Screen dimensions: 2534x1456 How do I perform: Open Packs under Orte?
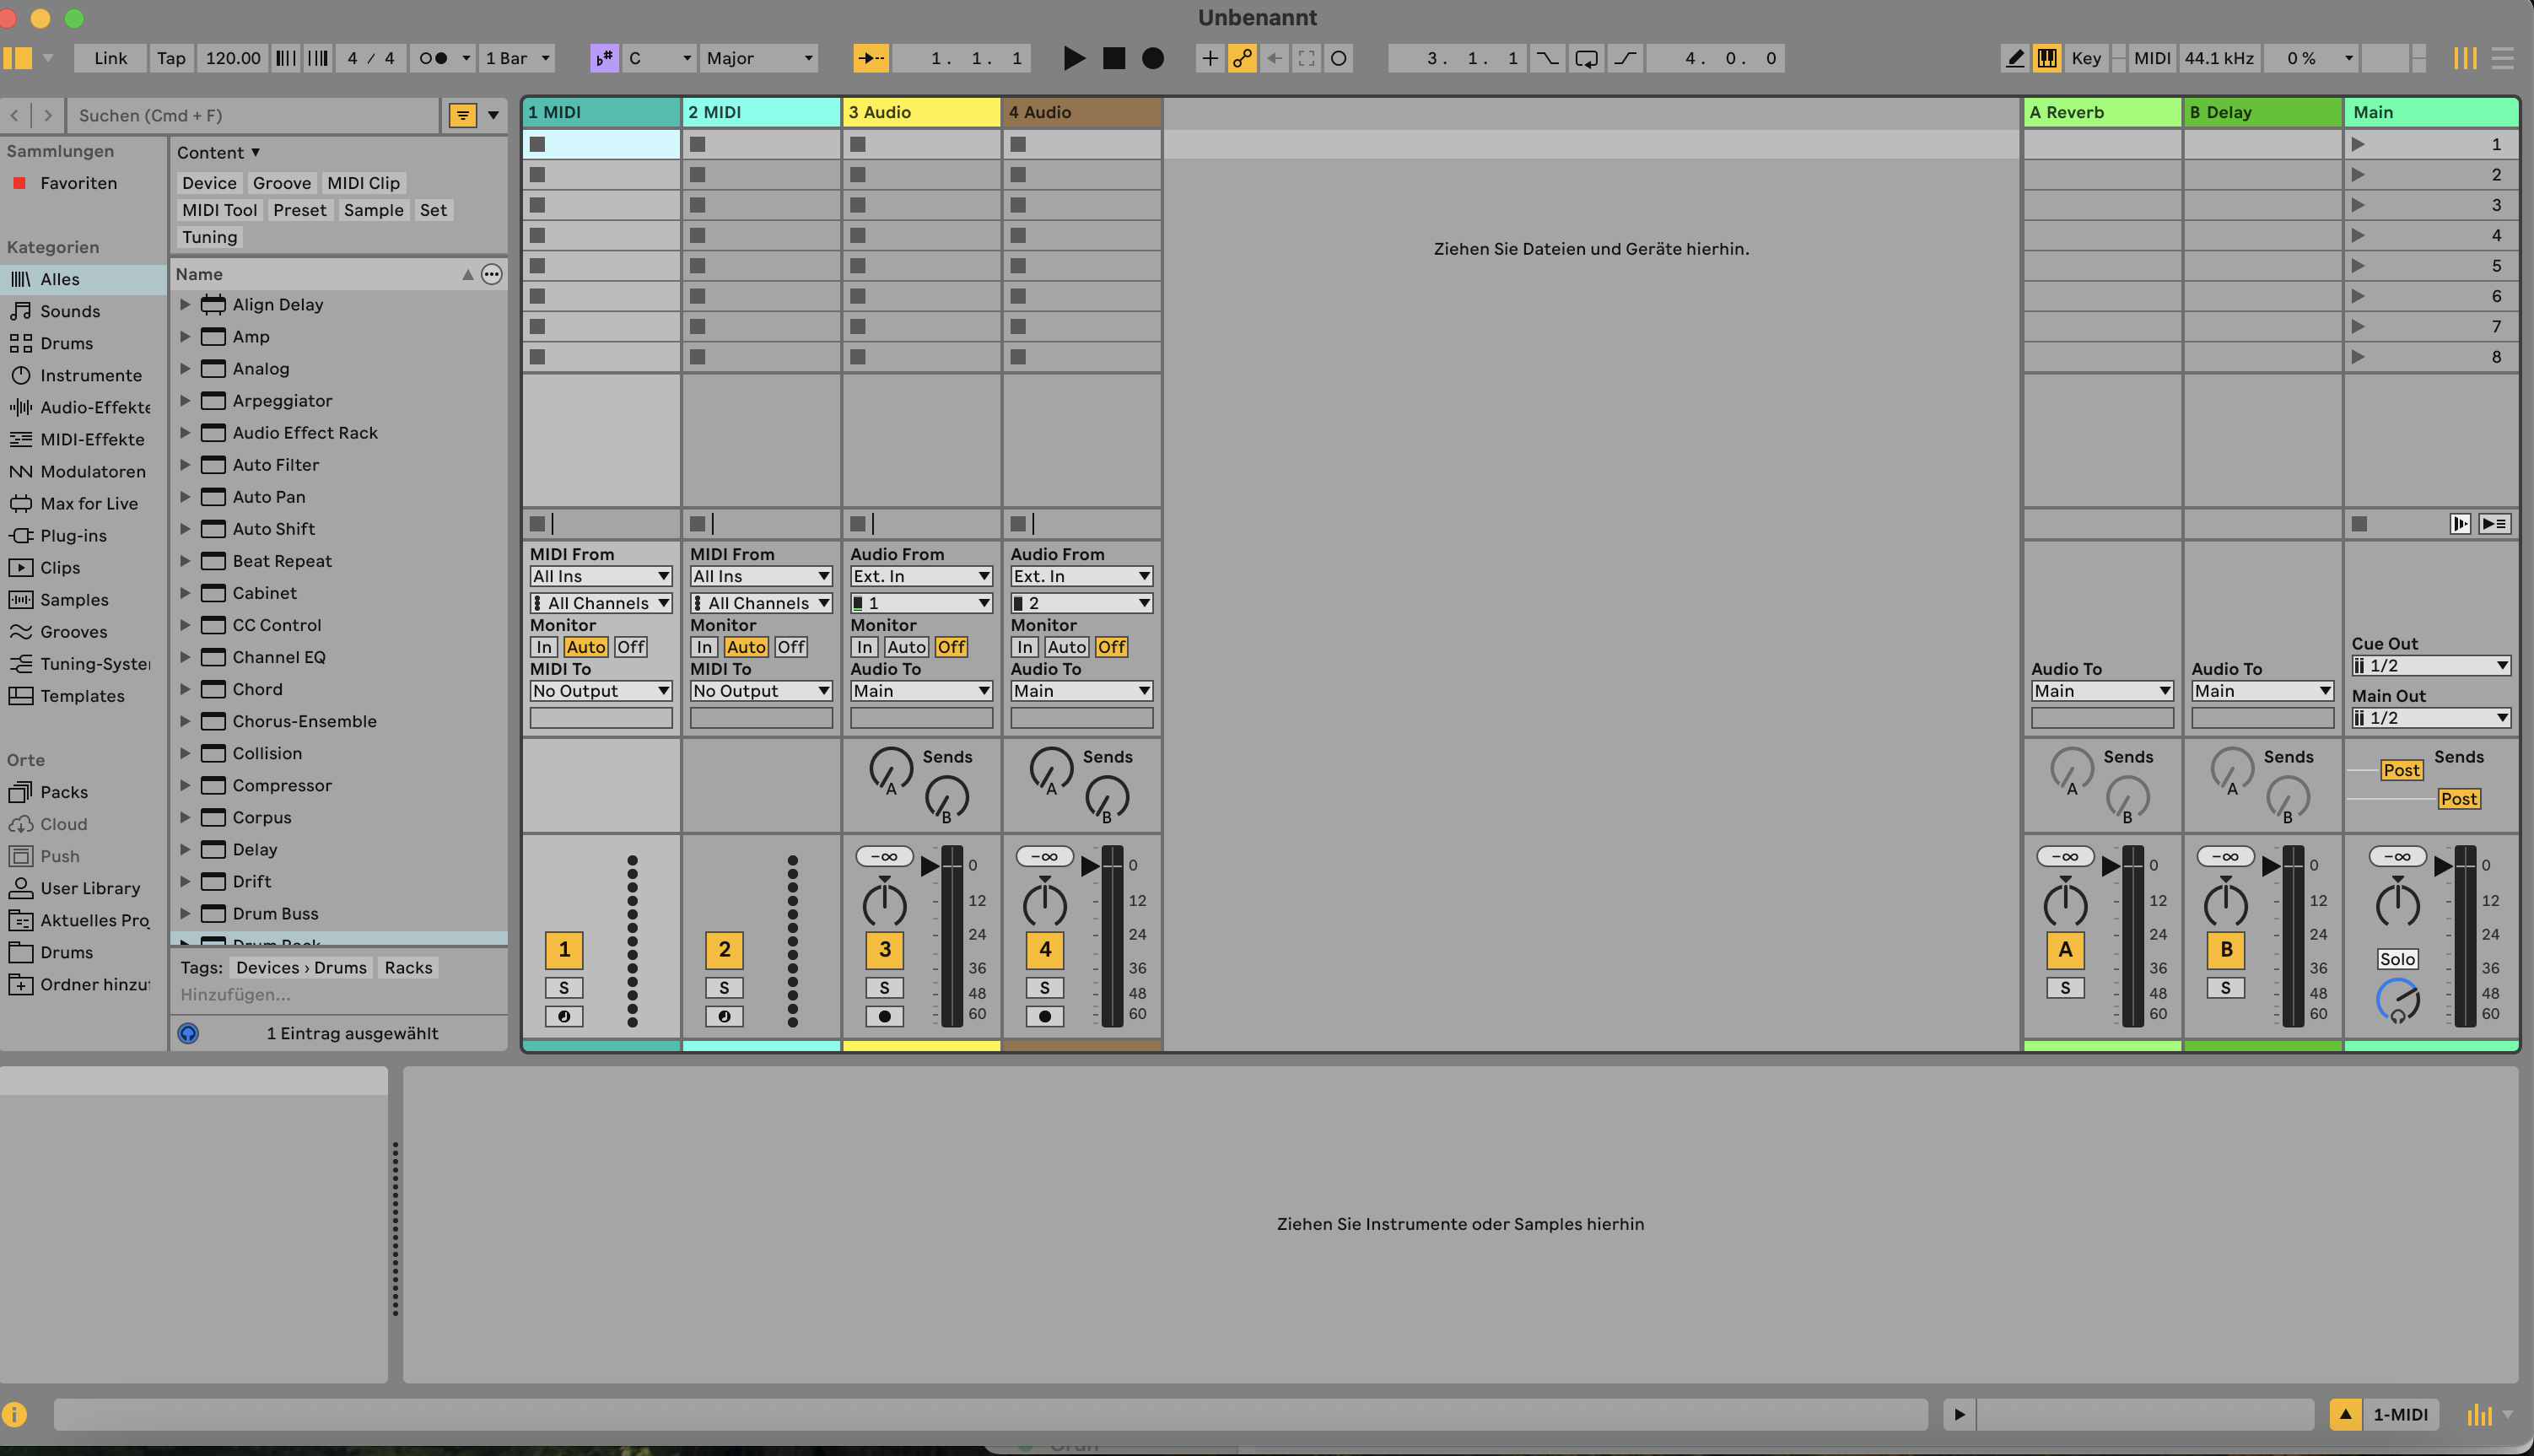63,792
